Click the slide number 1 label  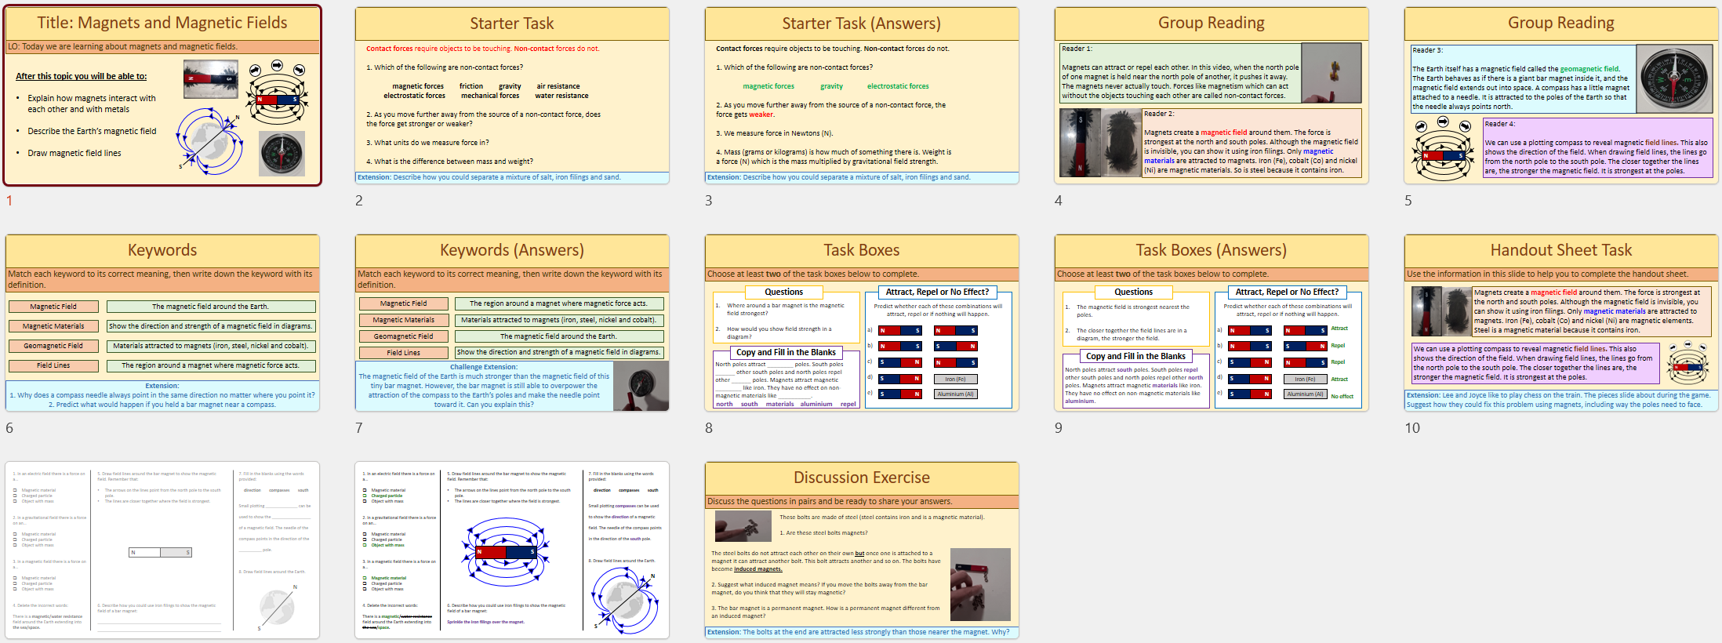click(x=9, y=201)
